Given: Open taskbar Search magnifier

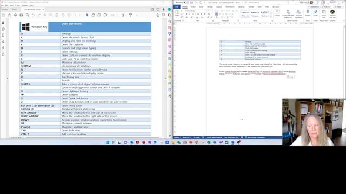Looking at the screenshot, I should (114, 142).
